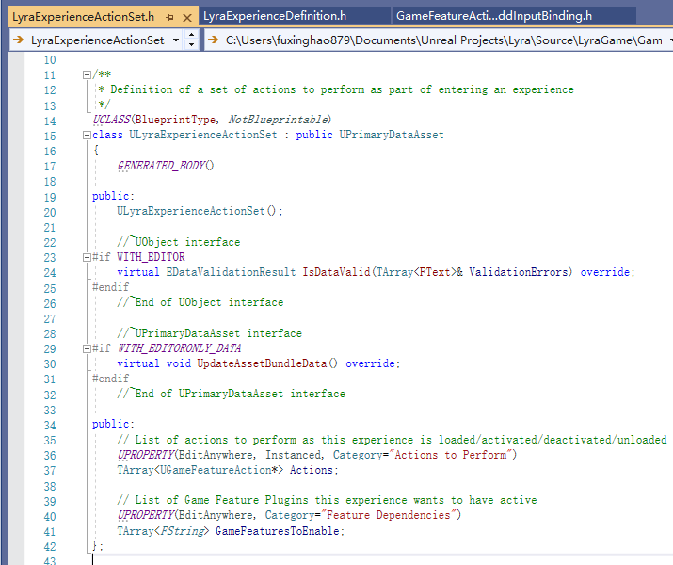Click TArray<FString> type on line 41
Viewport: 673px width, 565px height.
[x=163, y=531]
